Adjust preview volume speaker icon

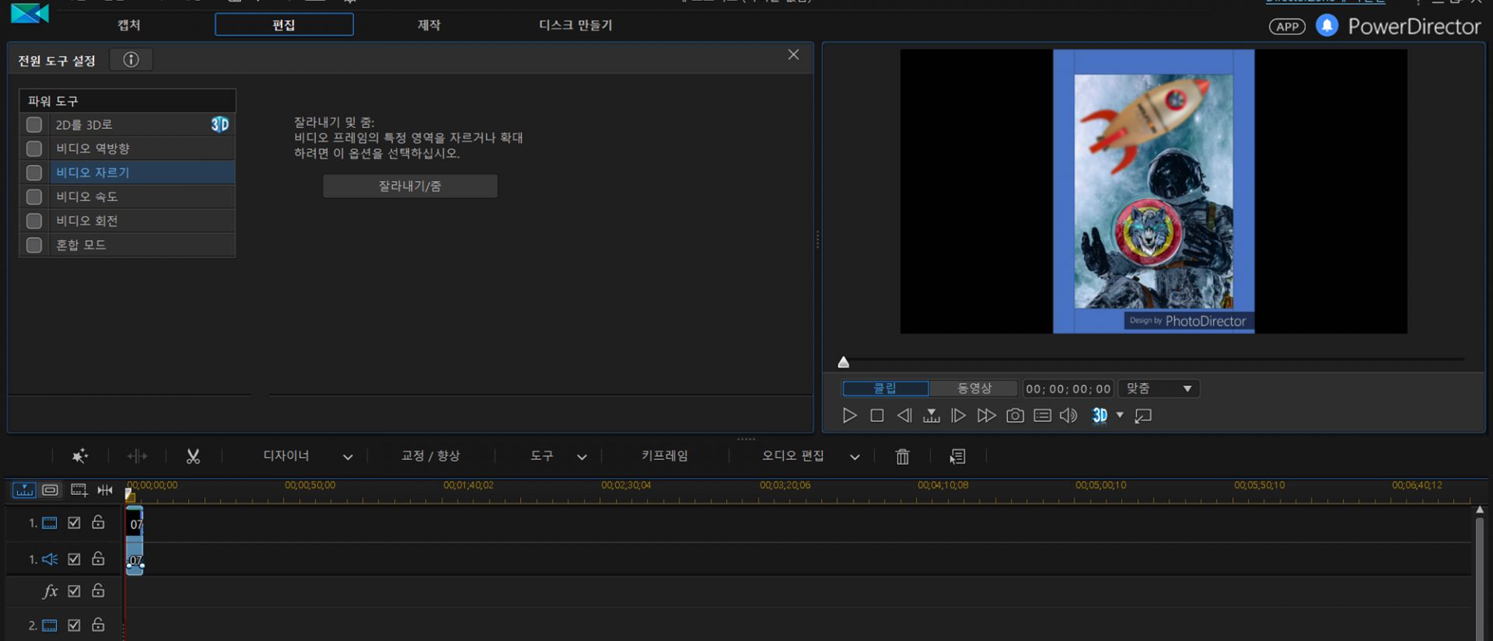click(x=1069, y=416)
